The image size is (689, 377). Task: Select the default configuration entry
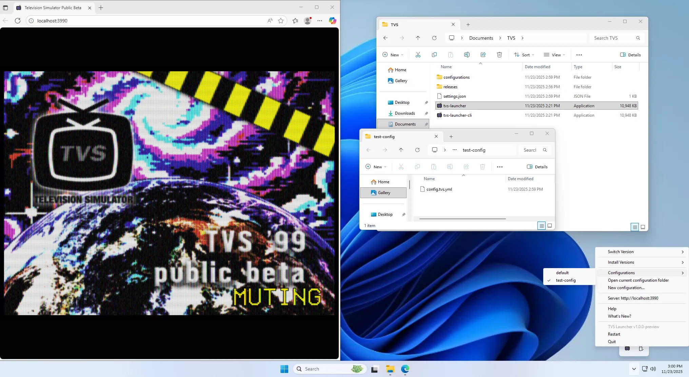[x=562, y=272]
